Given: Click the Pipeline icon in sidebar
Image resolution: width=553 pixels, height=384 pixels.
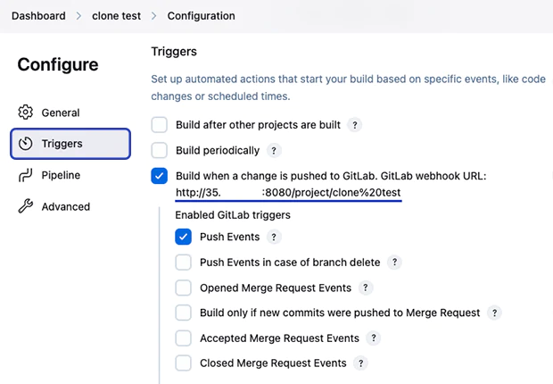Looking at the screenshot, I should click(x=25, y=175).
